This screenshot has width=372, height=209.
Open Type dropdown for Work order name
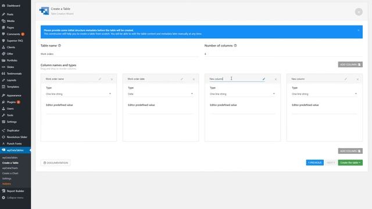click(78, 94)
